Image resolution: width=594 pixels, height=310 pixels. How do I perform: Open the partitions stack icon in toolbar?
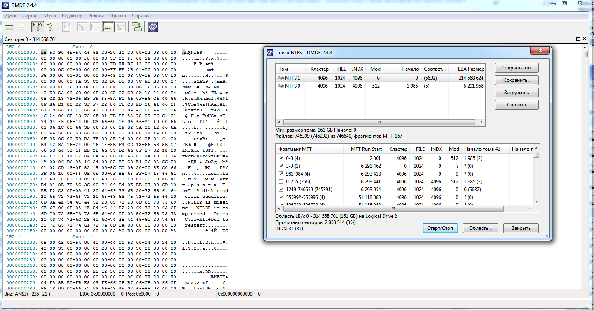[x=21, y=27]
